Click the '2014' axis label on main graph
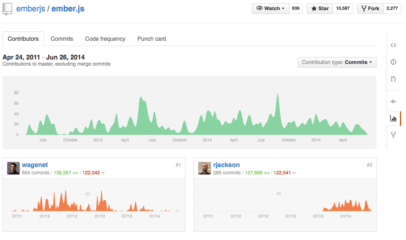406x240 pixels. pos(316,140)
